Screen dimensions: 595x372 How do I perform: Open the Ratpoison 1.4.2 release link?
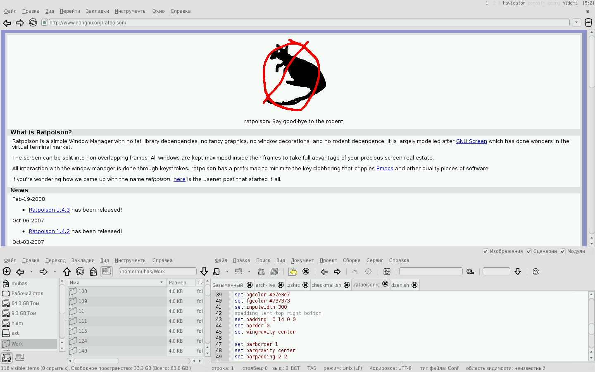(x=49, y=231)
